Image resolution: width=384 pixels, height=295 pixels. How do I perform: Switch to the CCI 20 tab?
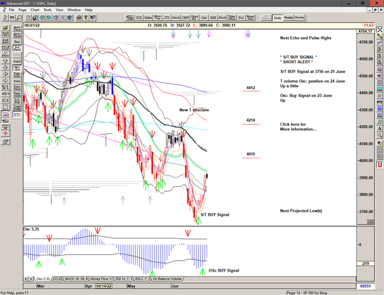coord(58,279)
